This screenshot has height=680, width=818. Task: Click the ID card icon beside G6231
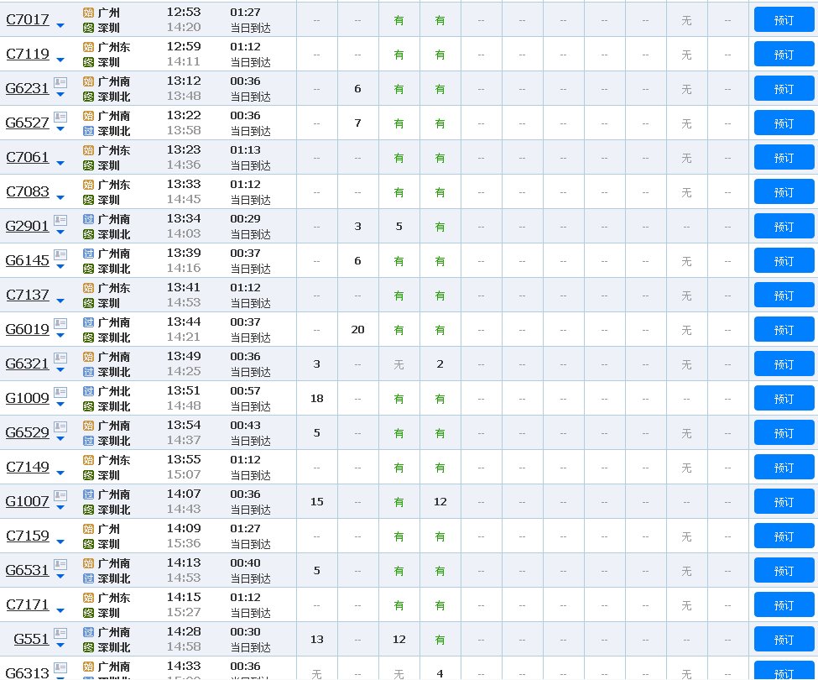[60, 82]
